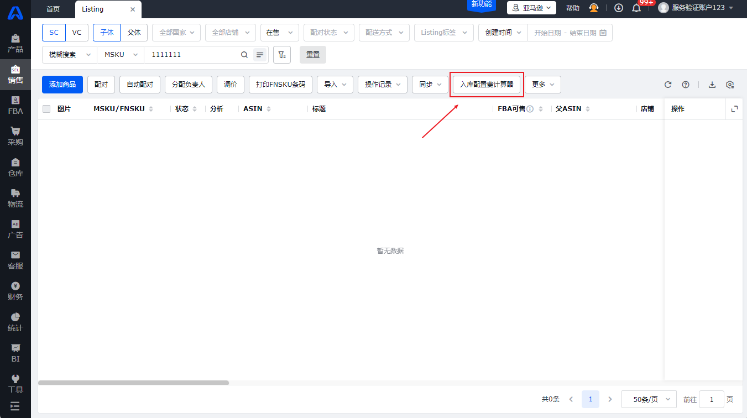747x418 pixels.
Task: Click the 新功能 banner
Action: [482, 4]
